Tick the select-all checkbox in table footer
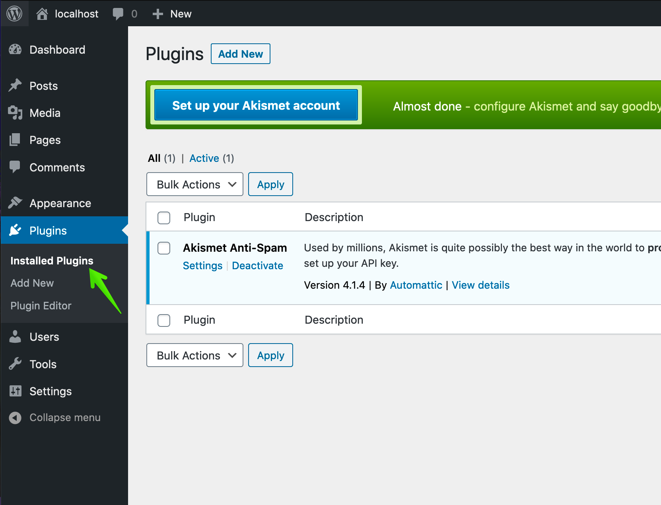 [164, 320]
